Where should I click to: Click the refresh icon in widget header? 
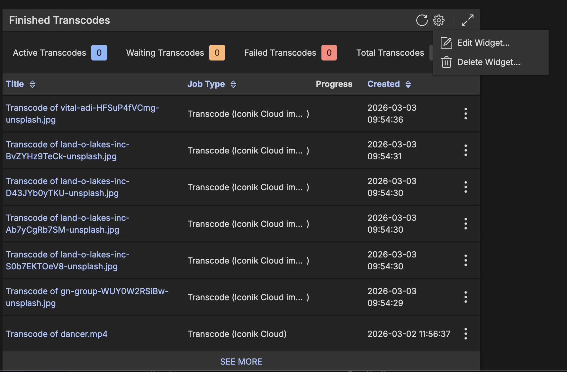pyautogui.click(x=422, y=20)
